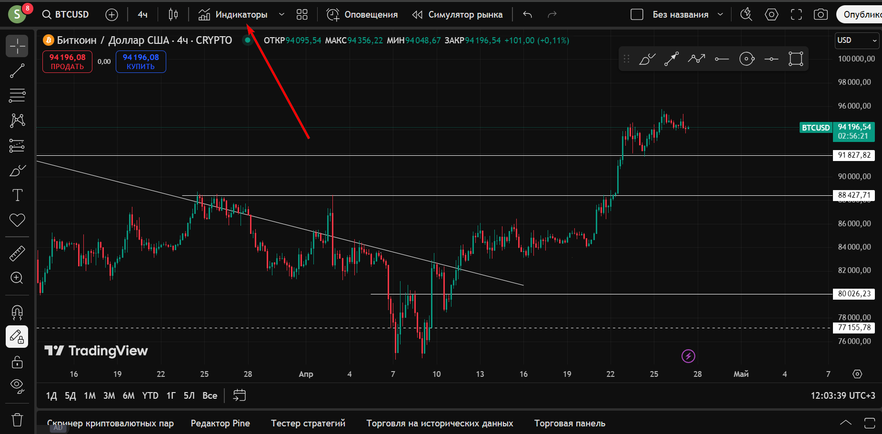The width and height of the screenshot is (882, 434).
Task: Toggle stay in drawing mode
Action: coord(17,337)
